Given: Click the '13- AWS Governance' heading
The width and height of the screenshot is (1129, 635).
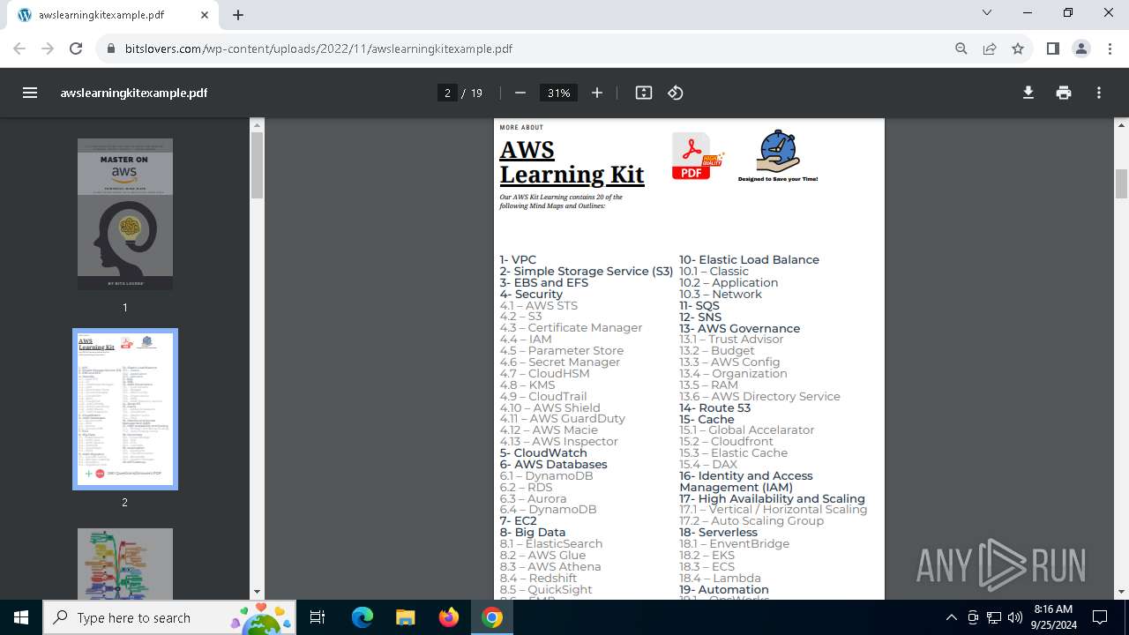Looking at the screenshot, I should (x=739, y=329).
